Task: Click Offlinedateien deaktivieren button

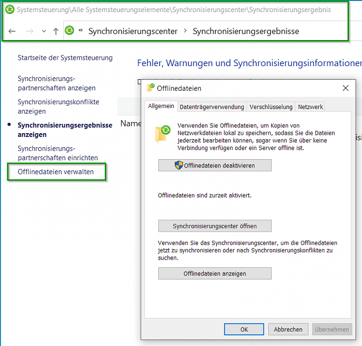Action: point(215,165)
